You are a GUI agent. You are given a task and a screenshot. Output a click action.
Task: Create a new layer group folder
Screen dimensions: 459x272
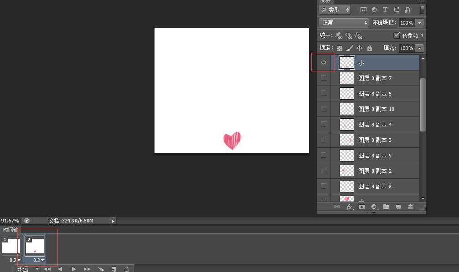[x=386, y=207]
